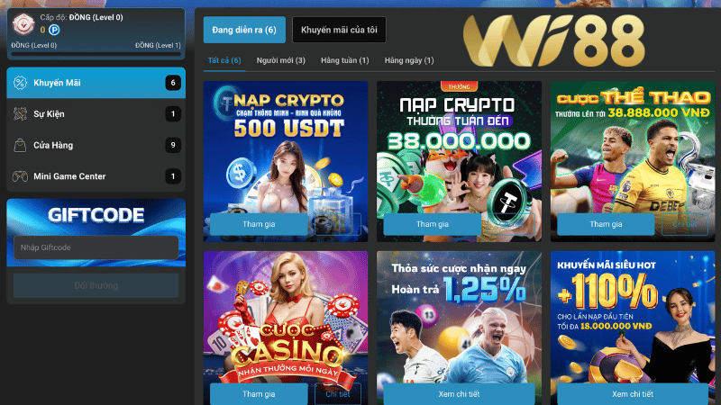Click the Nhập Giftcode input field
This screenshot has height=405, width=721.
(96, 247)
